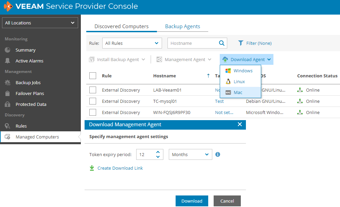
Task: Choose Windows from Download Agent menu
Action: [240, 71]
